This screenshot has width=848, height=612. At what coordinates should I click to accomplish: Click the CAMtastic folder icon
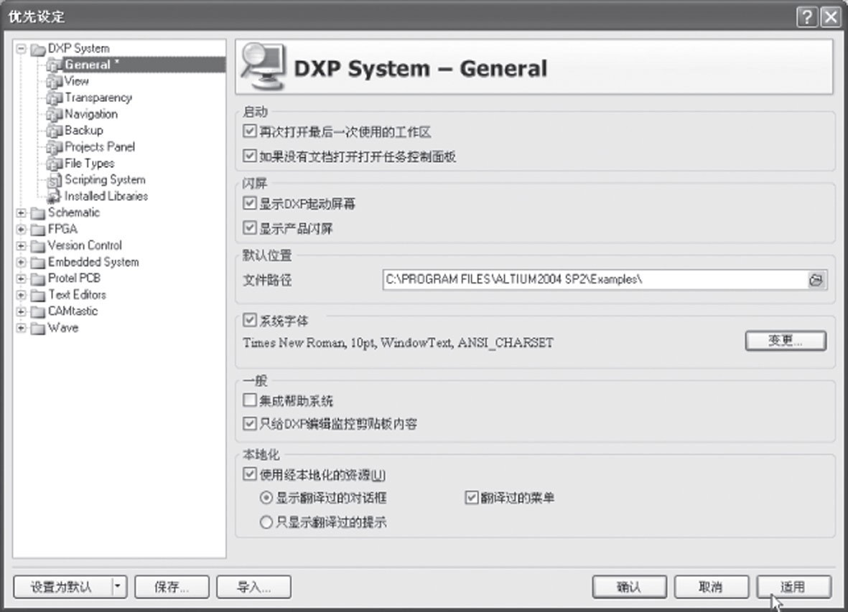(x=38, y=311)
